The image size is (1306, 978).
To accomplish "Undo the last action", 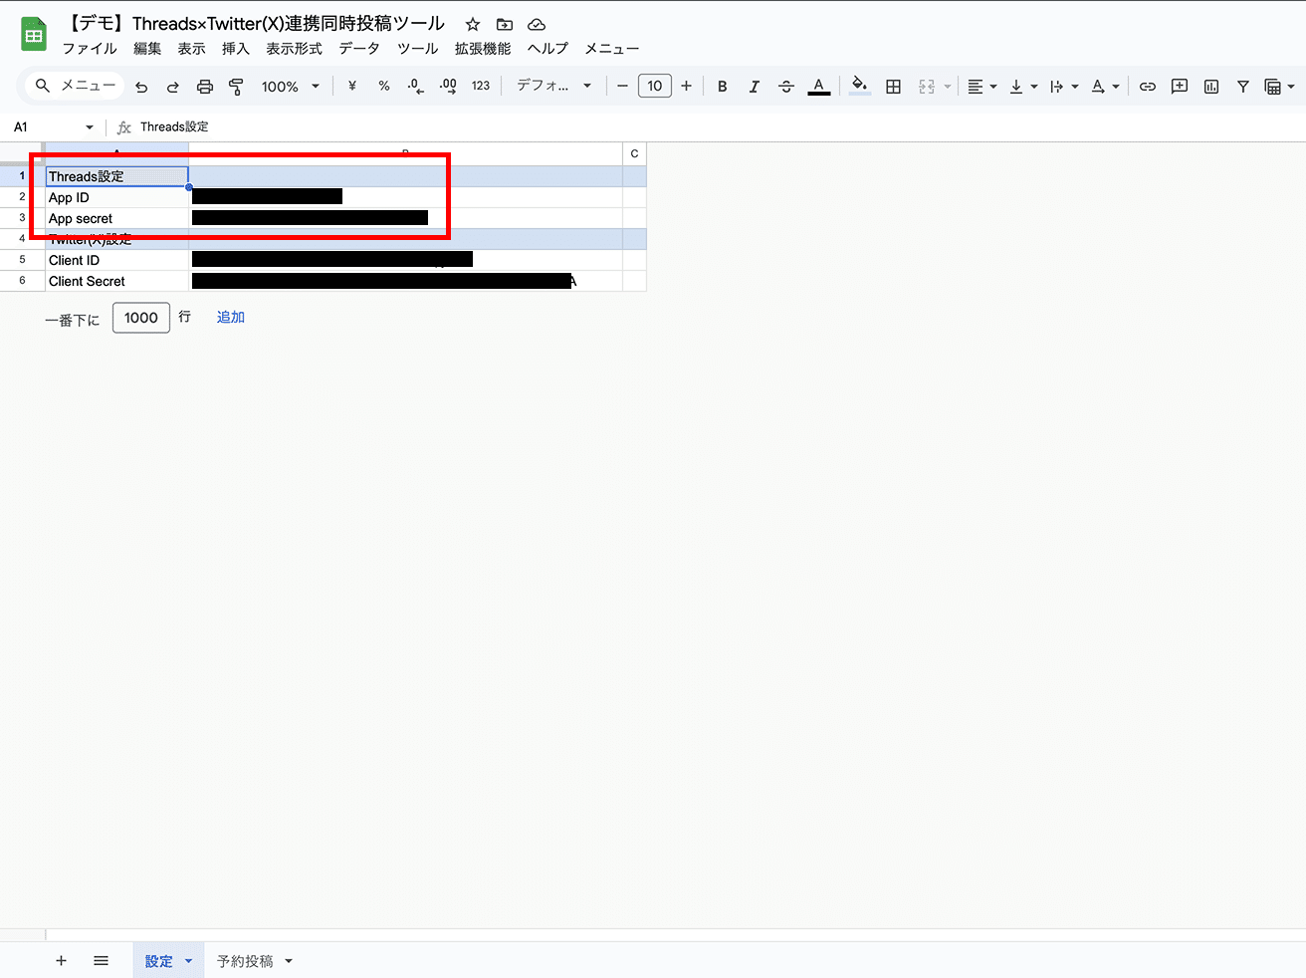I will (x=141, y=87).
